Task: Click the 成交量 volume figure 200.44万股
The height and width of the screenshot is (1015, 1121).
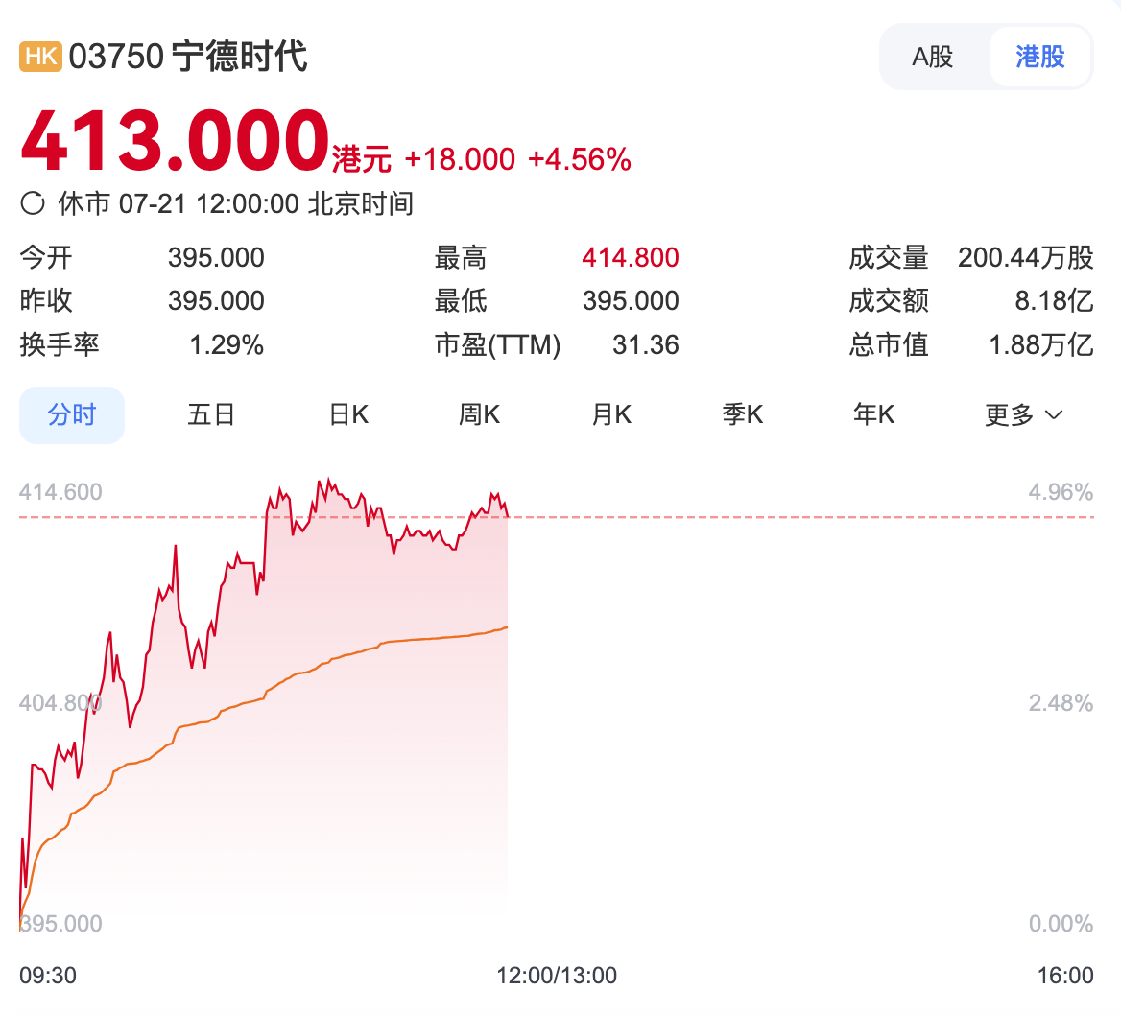Action: (1024, 256)
